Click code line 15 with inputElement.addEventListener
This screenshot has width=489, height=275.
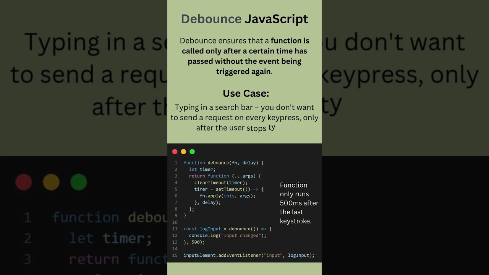tap(249, 255)
